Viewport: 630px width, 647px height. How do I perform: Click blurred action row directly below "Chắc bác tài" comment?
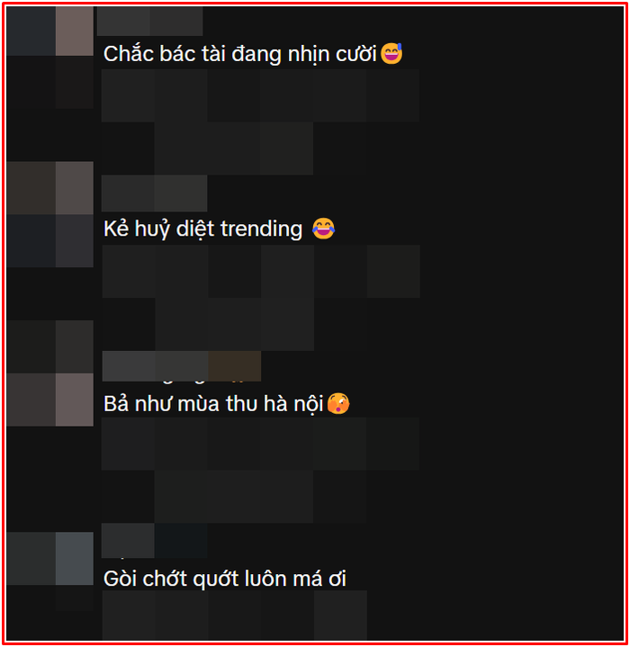[x=260, y=95]
